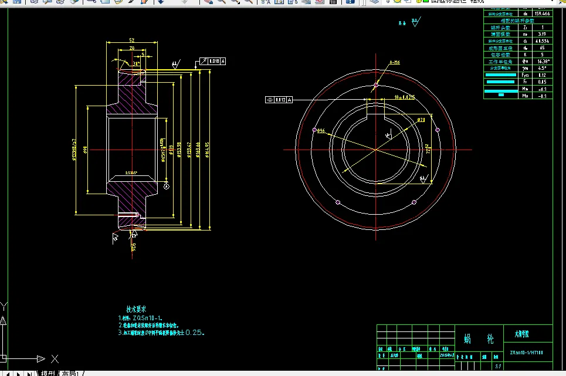The width and height of the screenshot is (566, 376).
Task: Click the table grid icon in the toolbar
Action: [333, 1]
